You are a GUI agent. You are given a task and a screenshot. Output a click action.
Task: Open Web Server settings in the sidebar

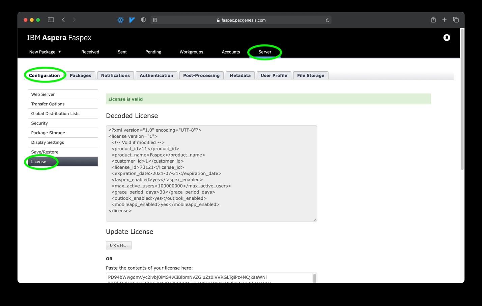[x=63, y=94]
